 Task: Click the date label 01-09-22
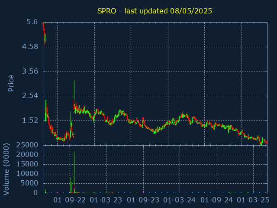[70, 200]
